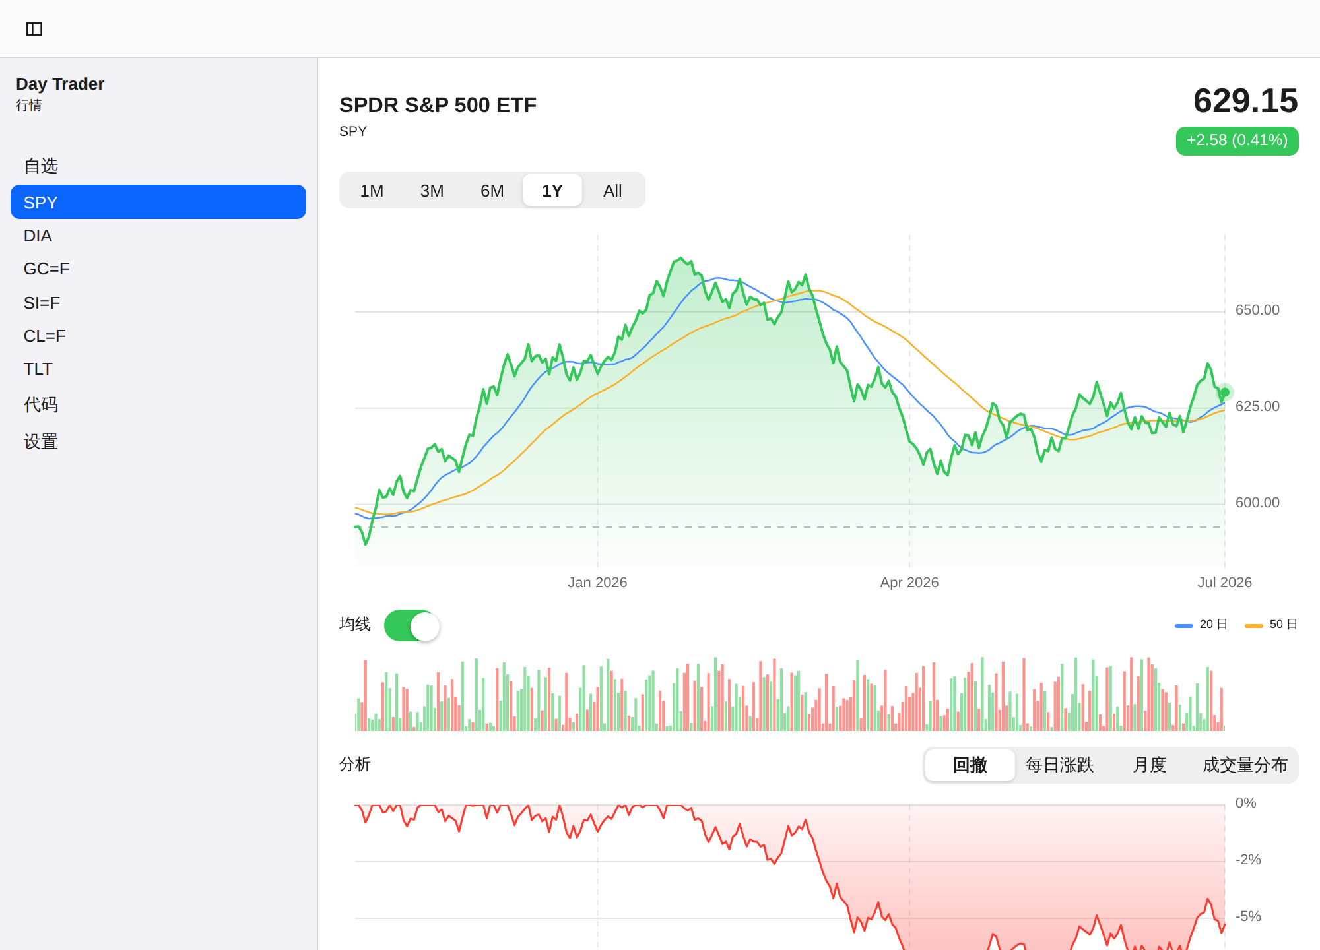Click the 625.00 price axis label
The width and height of the screenshot is (1320, 950).
coord(1257,406)
